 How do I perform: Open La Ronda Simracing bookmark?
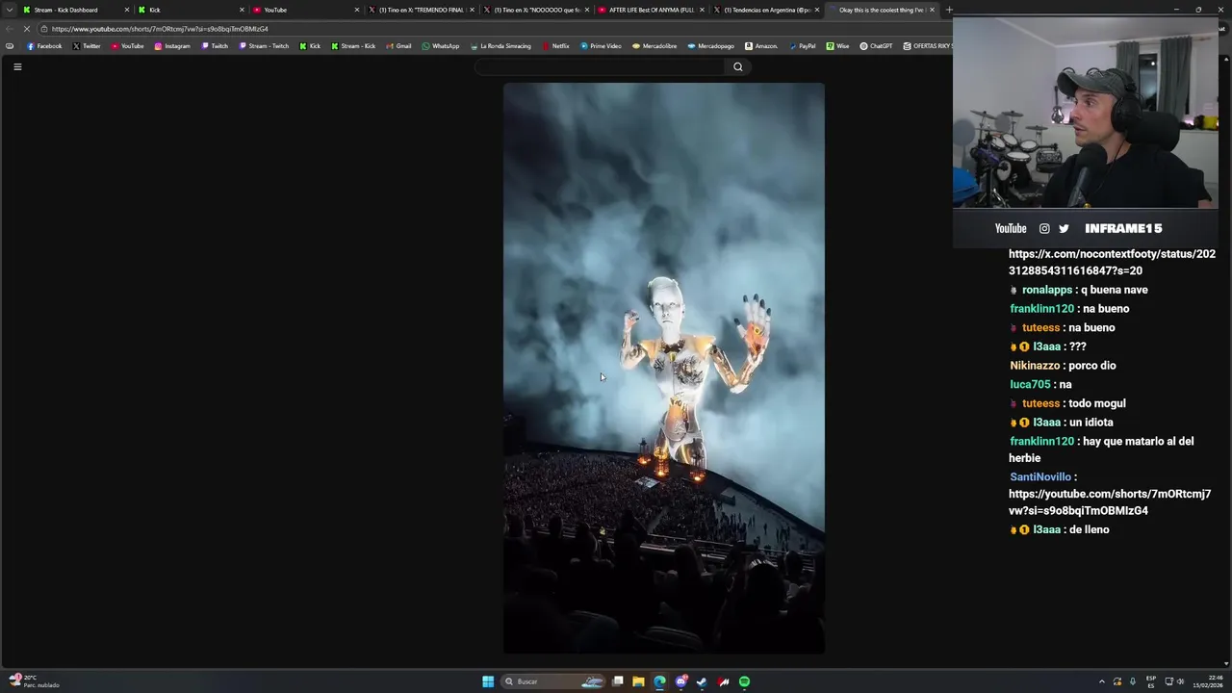pyautogui.click(x=500, y=46)
